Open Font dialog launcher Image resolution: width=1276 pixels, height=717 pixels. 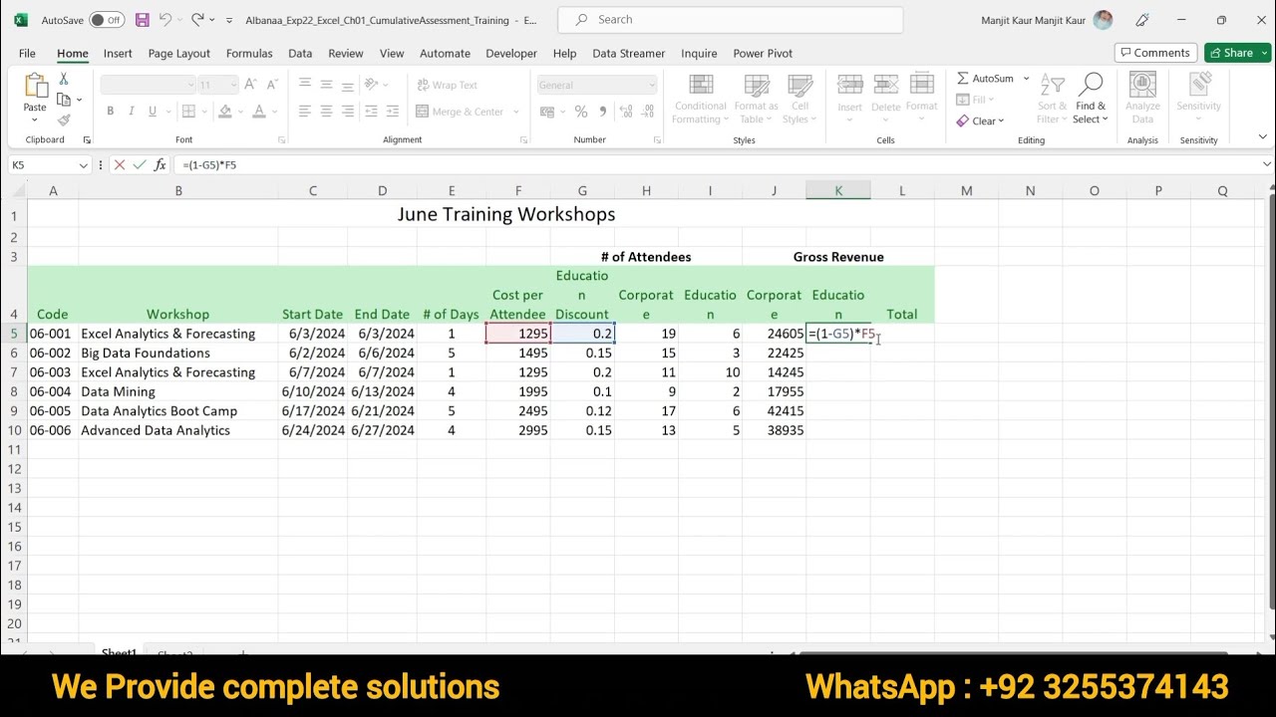point(281,140)
